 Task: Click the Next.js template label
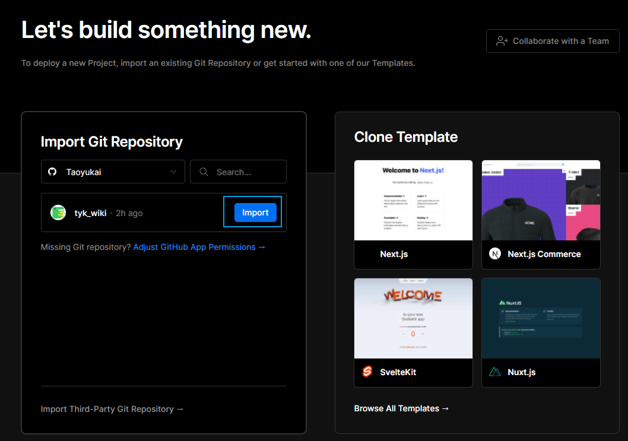(394, 254)
